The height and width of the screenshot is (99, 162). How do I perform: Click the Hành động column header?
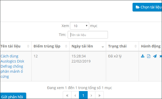pyautogui.click(x=150, y=46)
